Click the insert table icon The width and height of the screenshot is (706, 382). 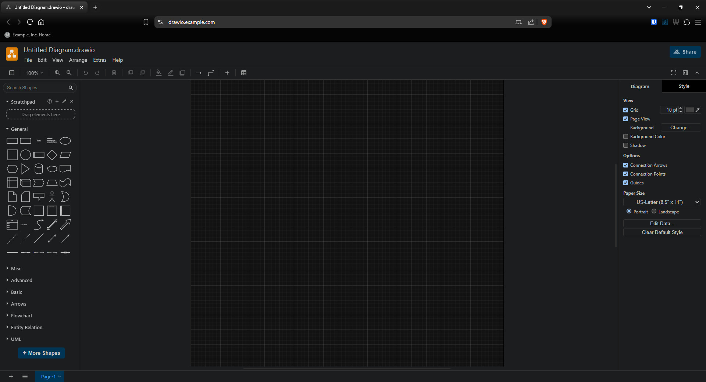click(244, 73)
